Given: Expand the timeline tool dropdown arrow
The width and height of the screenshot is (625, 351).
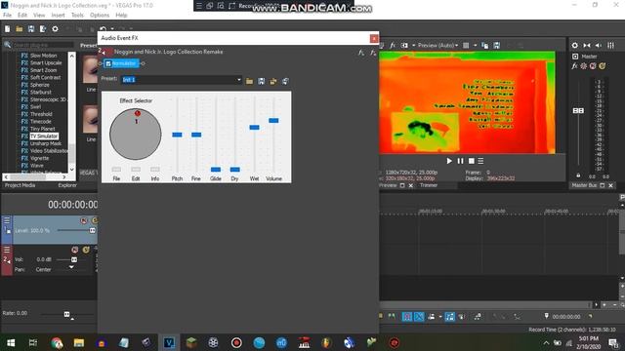Looking at the screenshot, I should (440, 317).
